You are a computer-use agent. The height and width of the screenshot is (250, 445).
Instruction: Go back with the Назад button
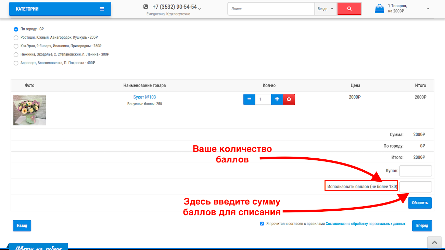(22, 226)
